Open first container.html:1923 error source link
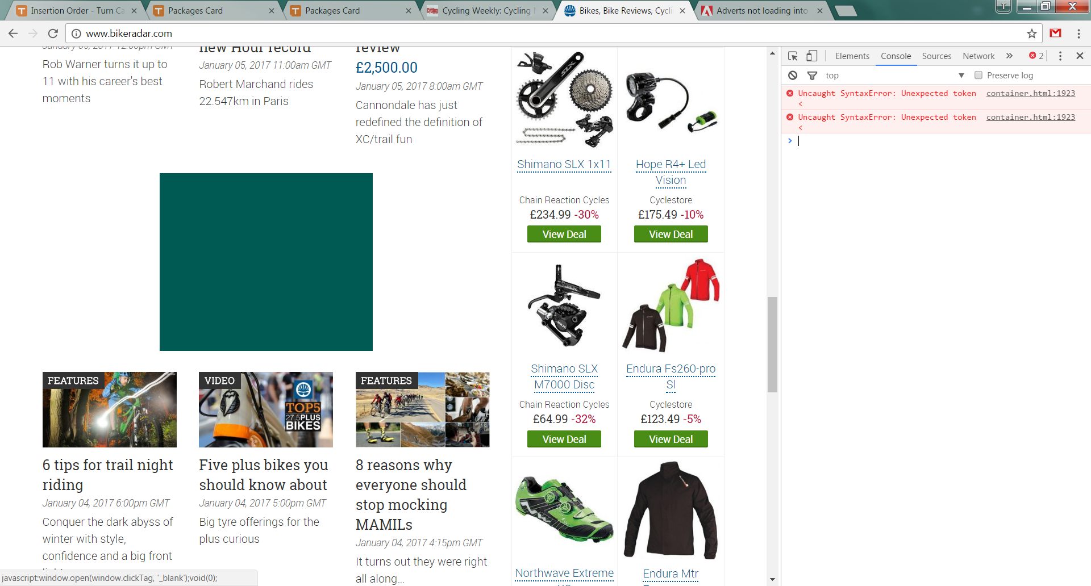 point(1031,93)
